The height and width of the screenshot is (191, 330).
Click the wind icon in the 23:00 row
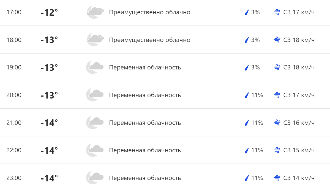click(x=277, y=178)
